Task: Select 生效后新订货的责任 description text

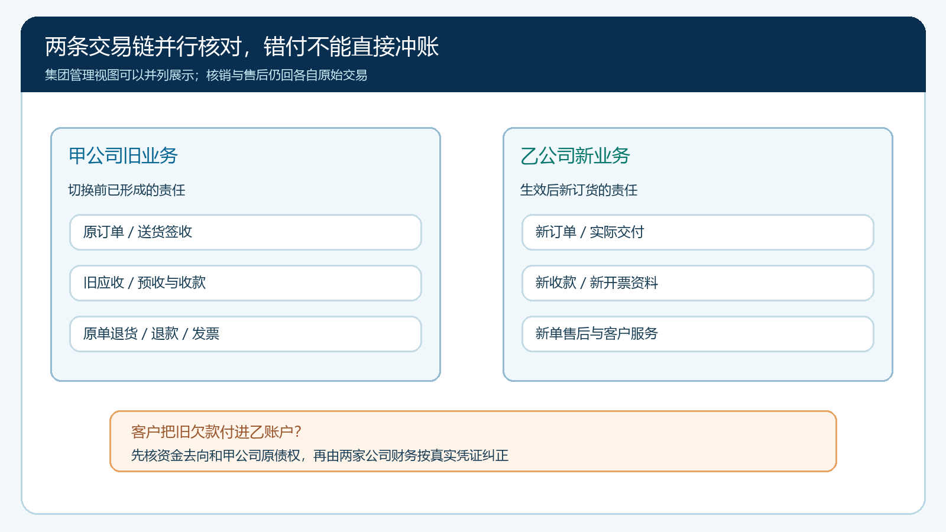Action: (x=578, y=190)
